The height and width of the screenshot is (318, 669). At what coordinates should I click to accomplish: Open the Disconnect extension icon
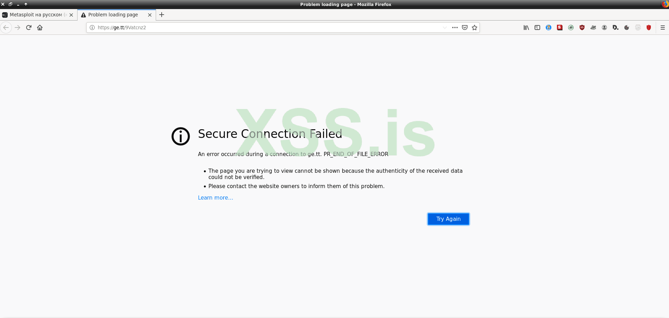tap(615, 28)
